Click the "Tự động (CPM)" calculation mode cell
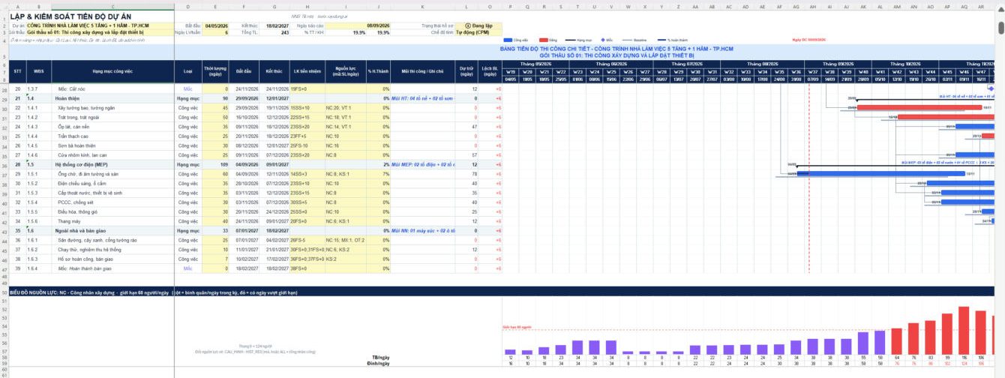Screen dimensions: 1005x378 click(478, 32)
